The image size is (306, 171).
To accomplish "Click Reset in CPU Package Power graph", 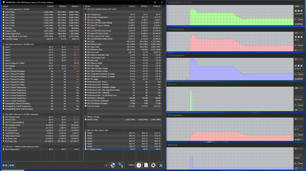I will (301, 74).
